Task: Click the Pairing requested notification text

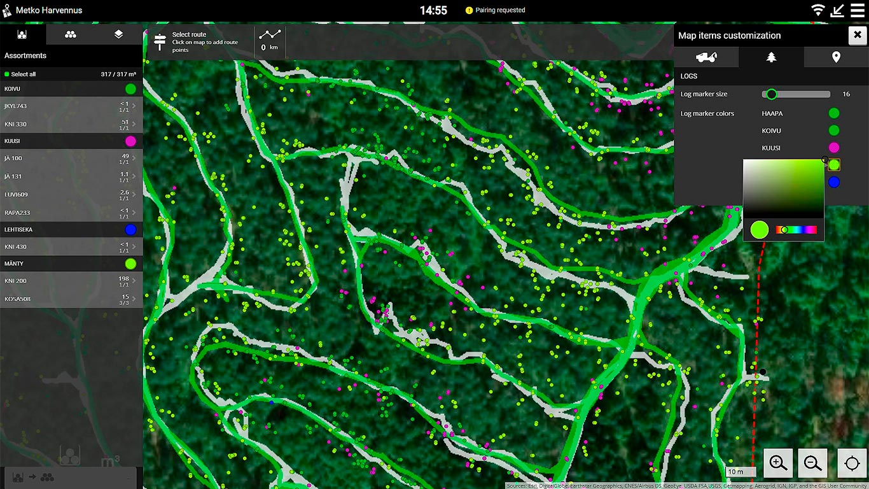Action: pyautogui.click(x=501, y=10)
